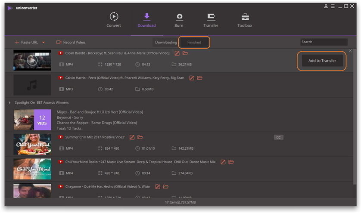
Task: Click edit icon next to Calvin Harris Feels
Action: (x=192, y=78)
